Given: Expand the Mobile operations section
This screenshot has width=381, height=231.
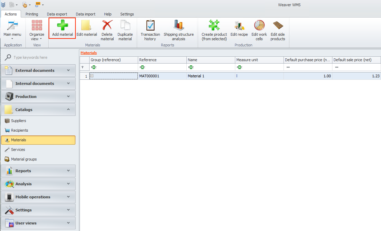Looking at the screenshot, I should 38,197.
